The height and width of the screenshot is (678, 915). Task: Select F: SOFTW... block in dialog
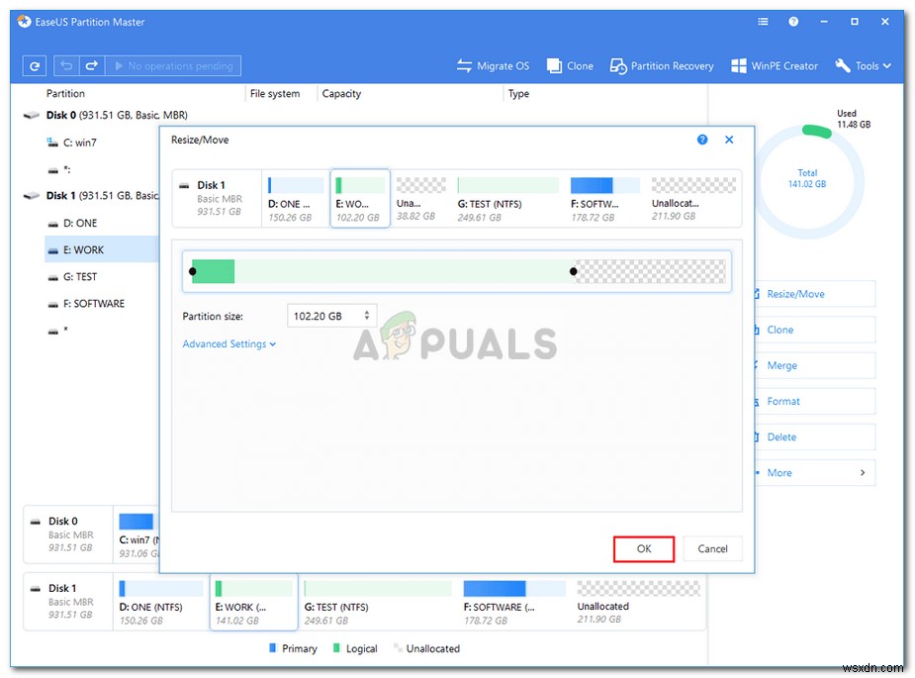coord(605,199)
